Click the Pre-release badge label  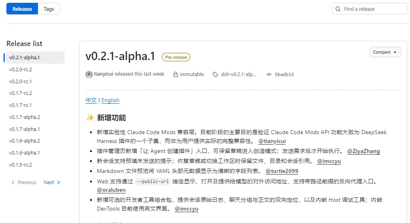coord(176,57)
